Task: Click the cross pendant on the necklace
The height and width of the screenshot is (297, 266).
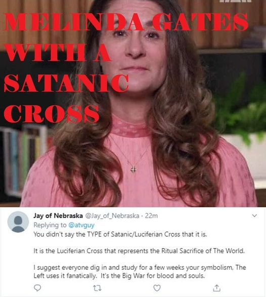Action: tap(134, 169)
